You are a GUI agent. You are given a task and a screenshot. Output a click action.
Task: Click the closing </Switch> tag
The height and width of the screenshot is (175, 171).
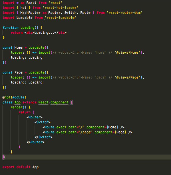tap(43, 137)
